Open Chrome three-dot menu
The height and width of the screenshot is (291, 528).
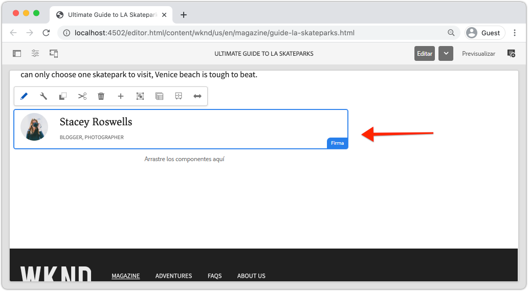tap(515, 33)
